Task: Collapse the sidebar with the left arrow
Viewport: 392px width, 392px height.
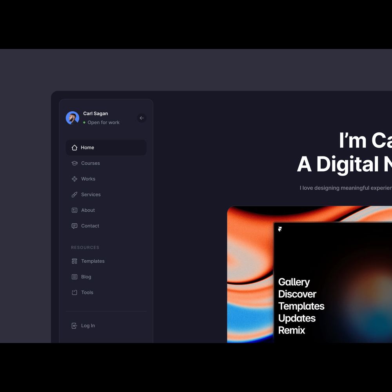Action: [x=142, y=118]
